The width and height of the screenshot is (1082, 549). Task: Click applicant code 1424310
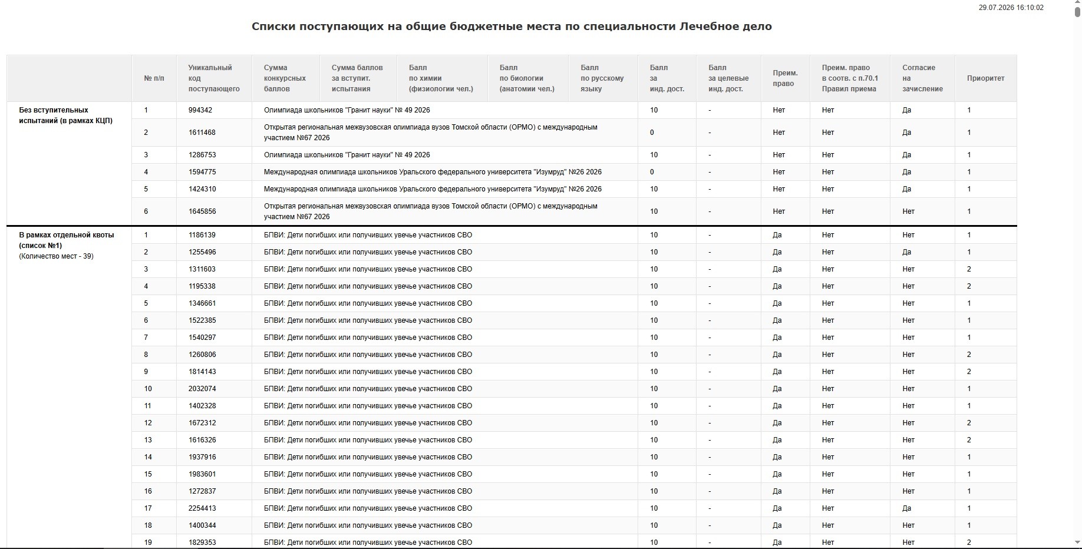click(202, 189)
